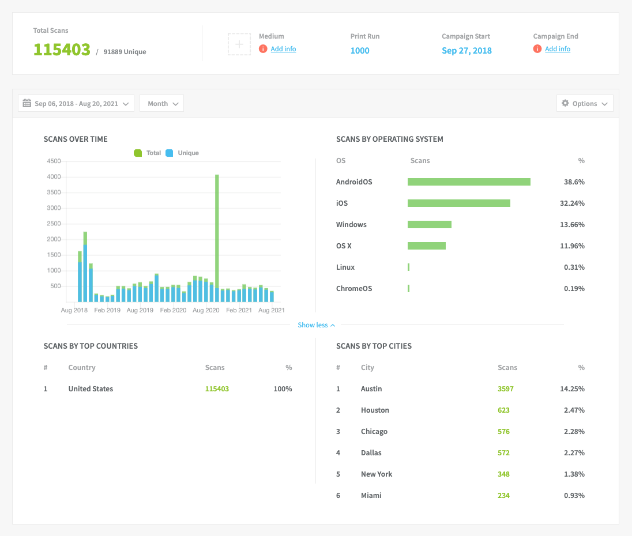Click the Campaign End red info icon

(x=537, y=49)
